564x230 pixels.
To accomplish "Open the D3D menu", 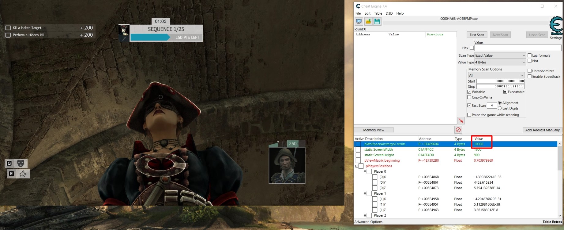I will click(x=389, y=13).
